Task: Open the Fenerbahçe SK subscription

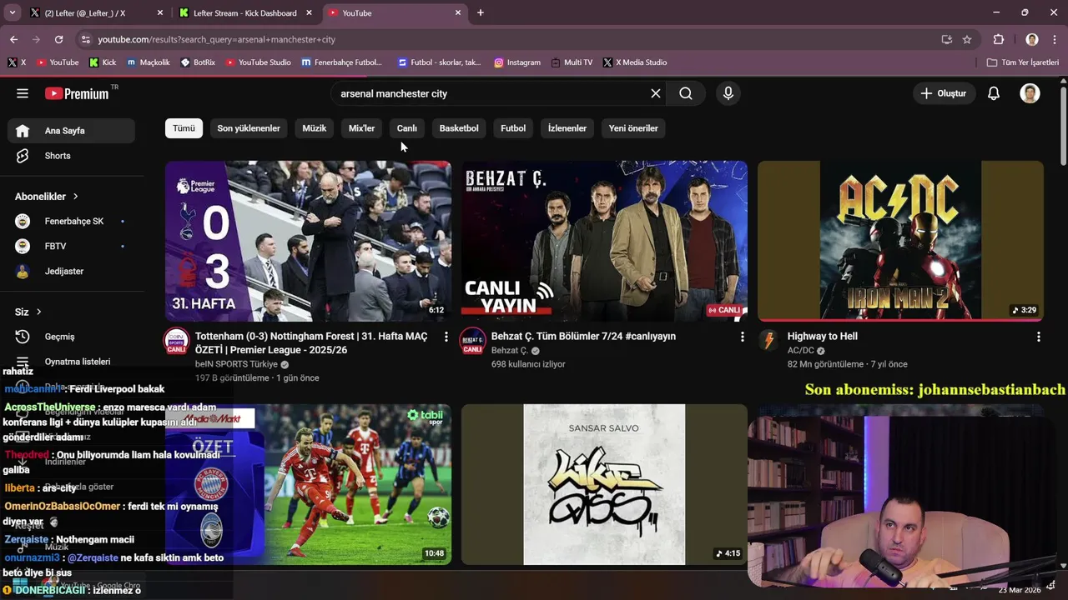Action: tap(71, 221)
